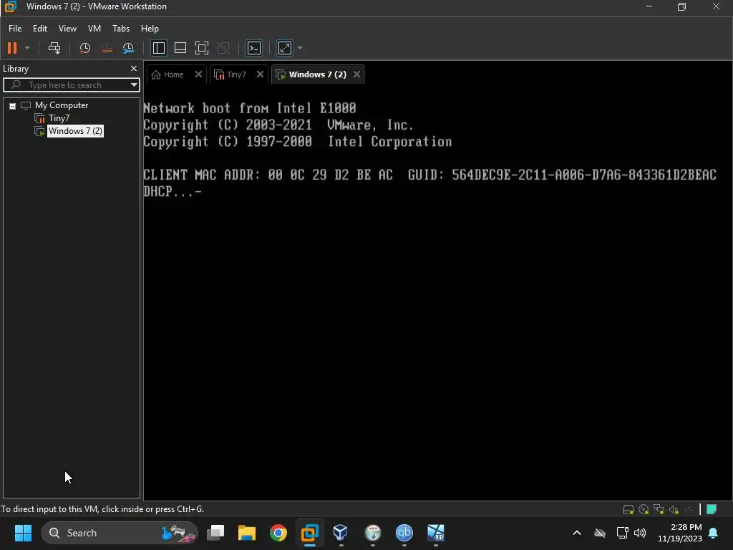
Task: Toggle the thumbnail bar view
Action: [180, 48]
